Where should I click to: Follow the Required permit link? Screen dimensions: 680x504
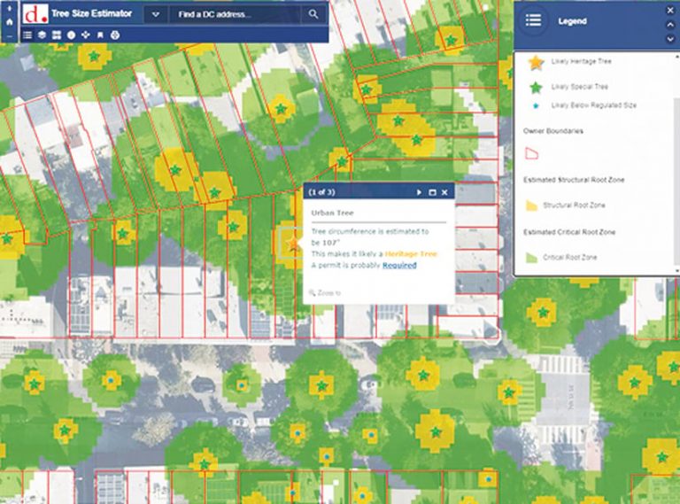click(399, 265)
